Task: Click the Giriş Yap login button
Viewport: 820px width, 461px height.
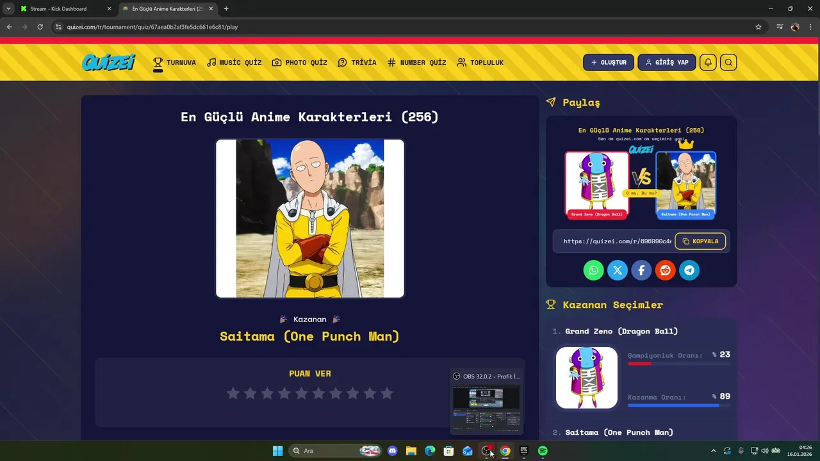Action: click(667, 62)
